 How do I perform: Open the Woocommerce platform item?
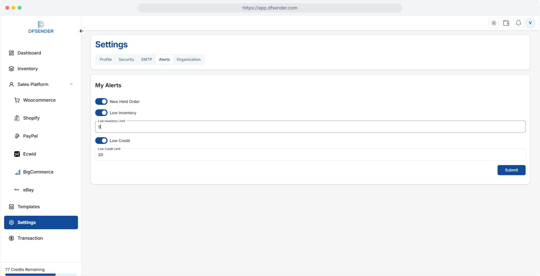coord(39,100)
